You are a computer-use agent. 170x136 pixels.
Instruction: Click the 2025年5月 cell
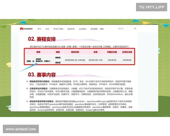(127, 60)
